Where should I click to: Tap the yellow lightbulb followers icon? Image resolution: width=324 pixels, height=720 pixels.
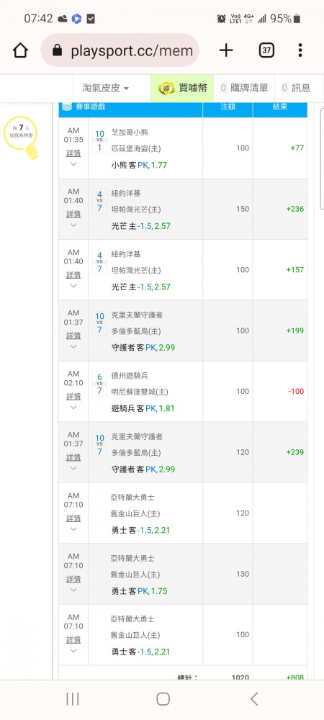pos(22,138)
